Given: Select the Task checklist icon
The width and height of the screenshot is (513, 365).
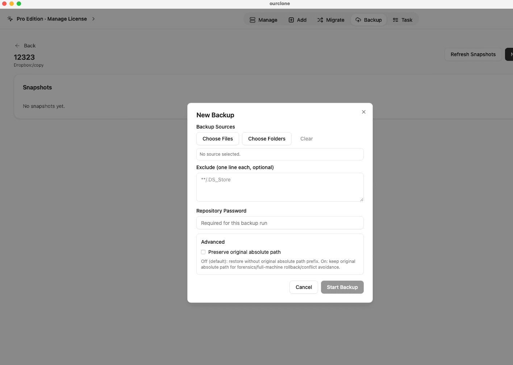Looking at the screenshot, I should (395, 20).
